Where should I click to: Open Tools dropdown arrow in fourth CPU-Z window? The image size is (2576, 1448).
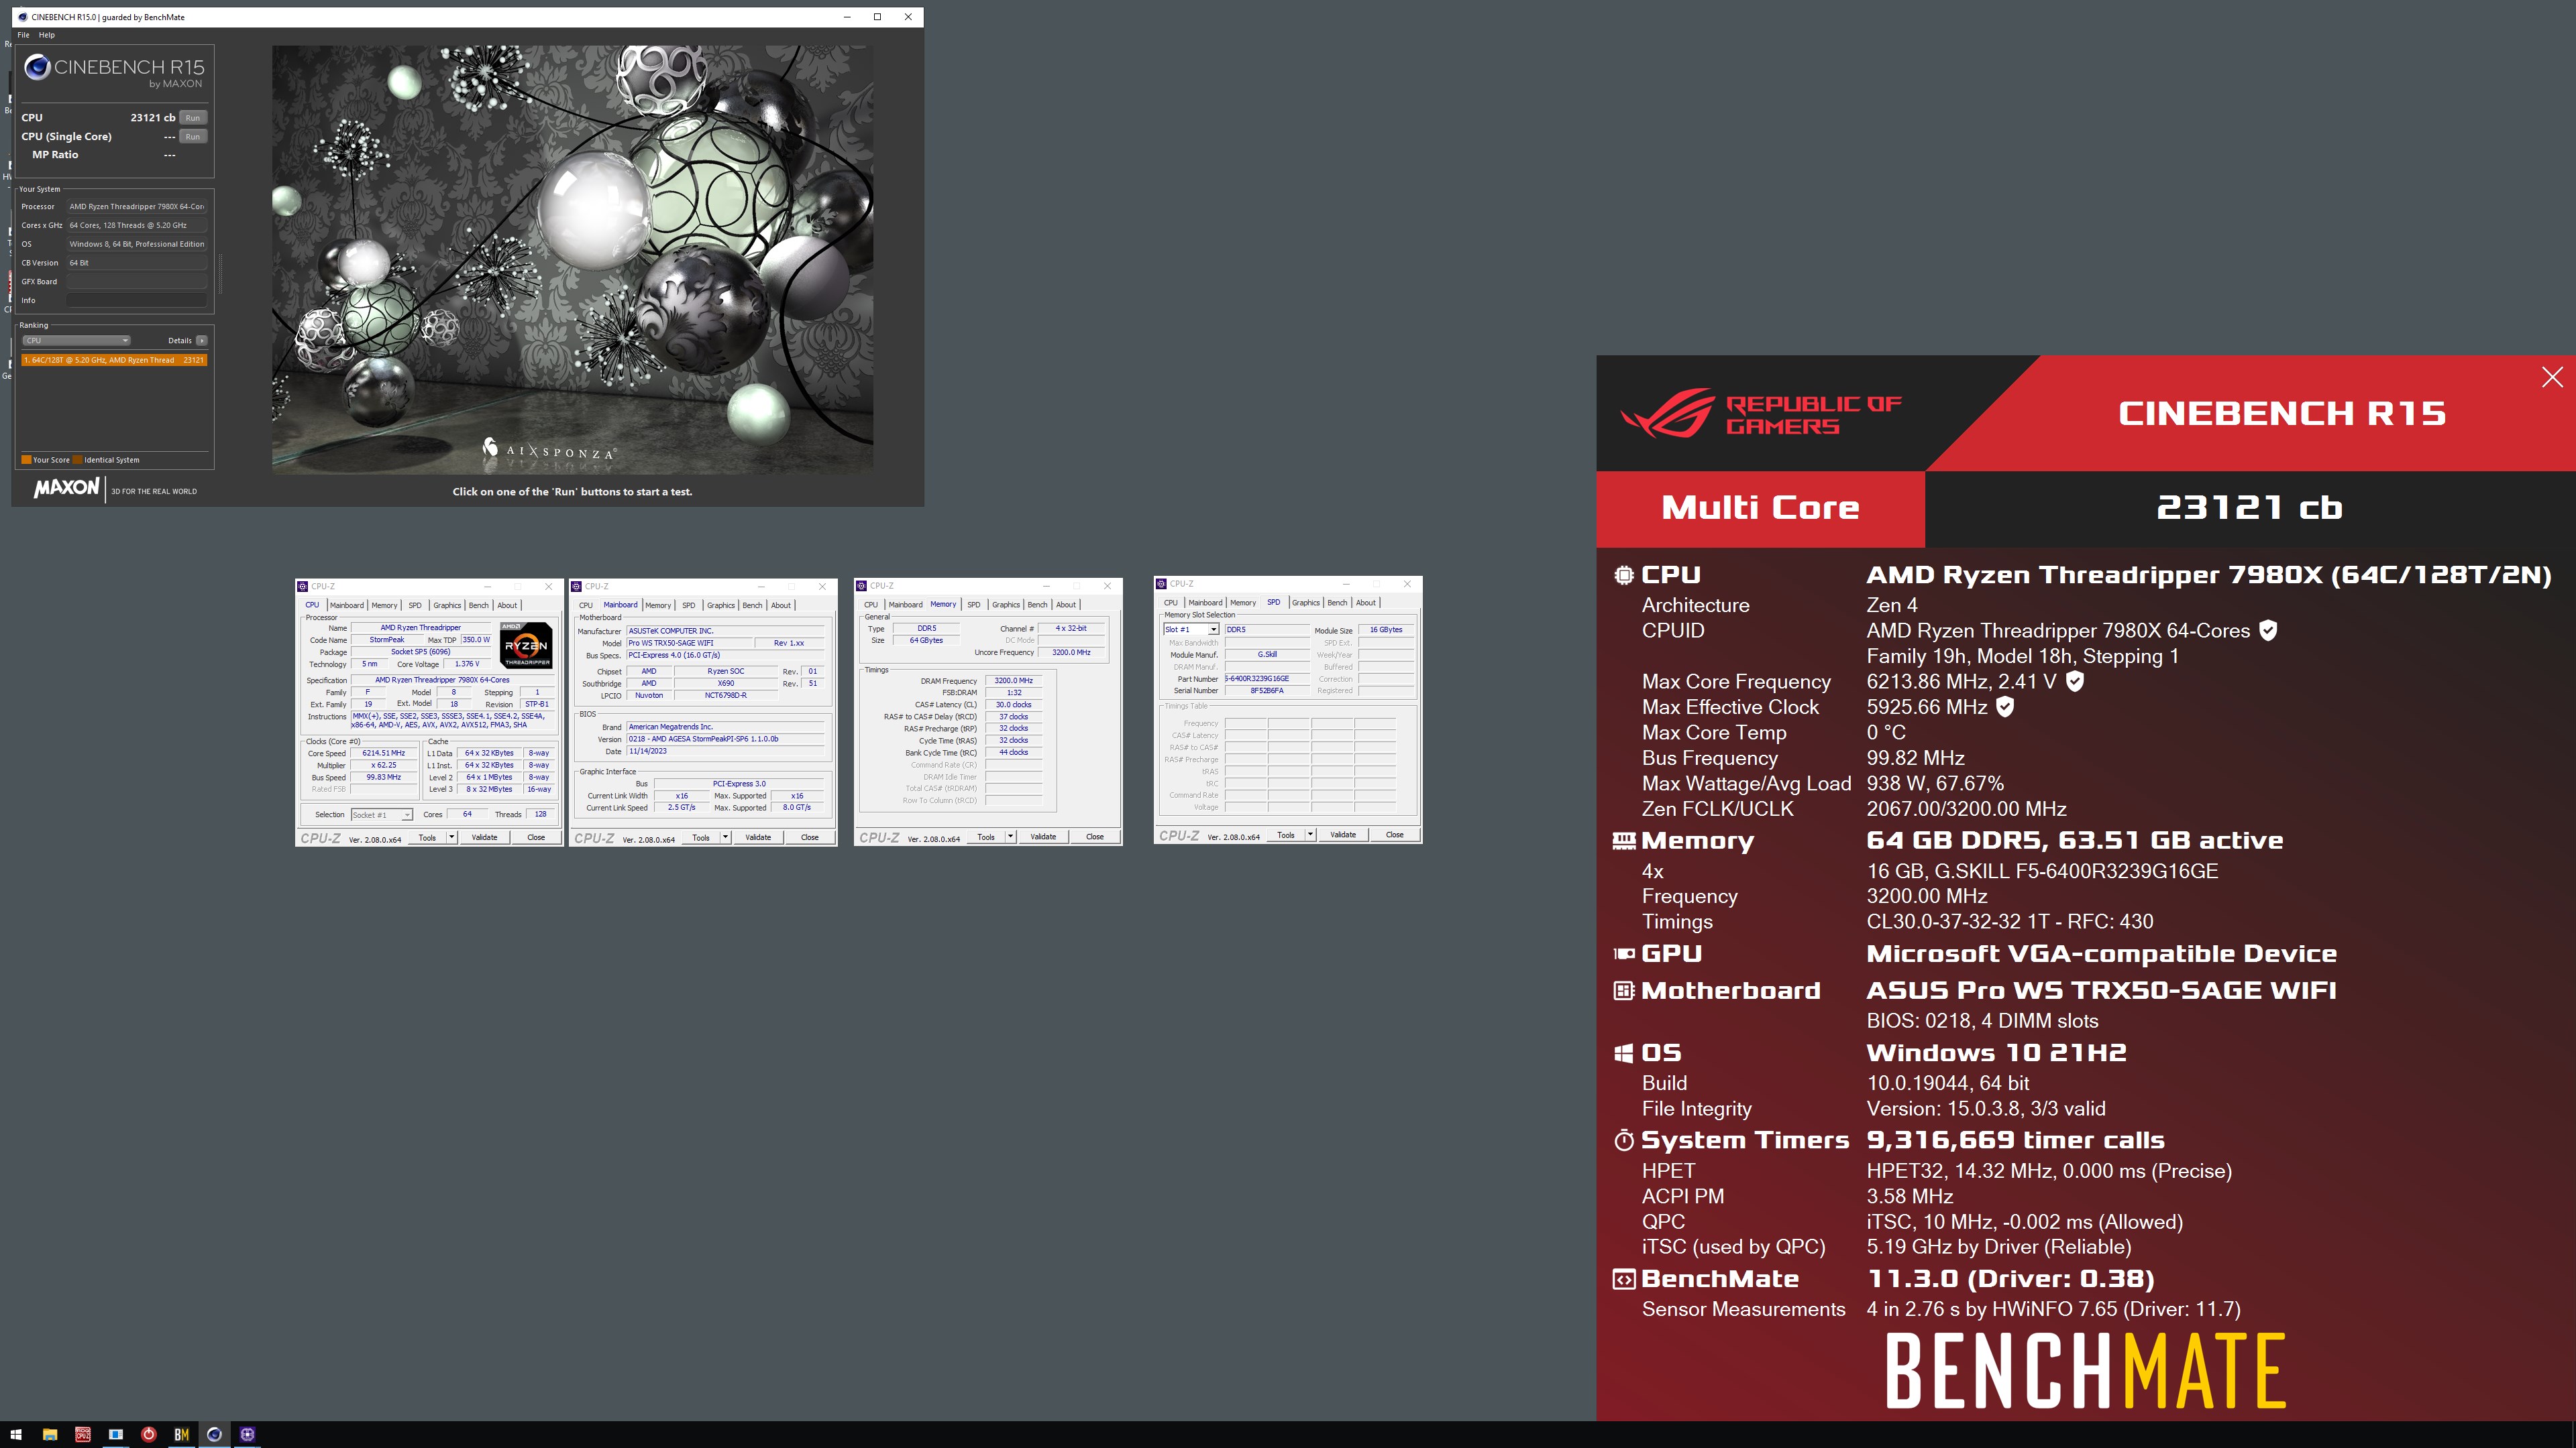pos(1311,835)
